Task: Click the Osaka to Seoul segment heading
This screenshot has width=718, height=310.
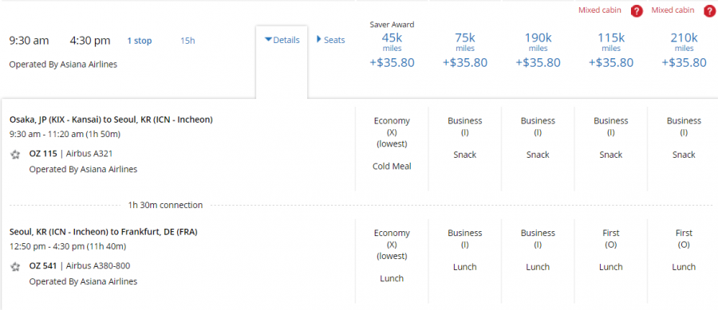Action: [x=111, y=120]
